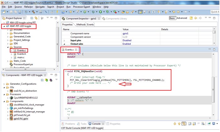220x132 pixels.
Task: Open the Refactor menu
Action: coord(29,7)
